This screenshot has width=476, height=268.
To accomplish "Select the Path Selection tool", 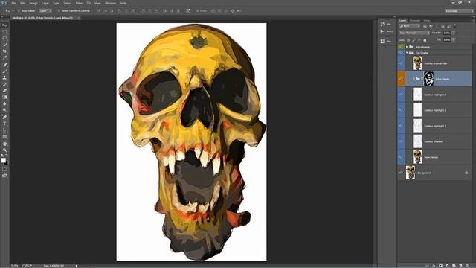I will point(4,130).
